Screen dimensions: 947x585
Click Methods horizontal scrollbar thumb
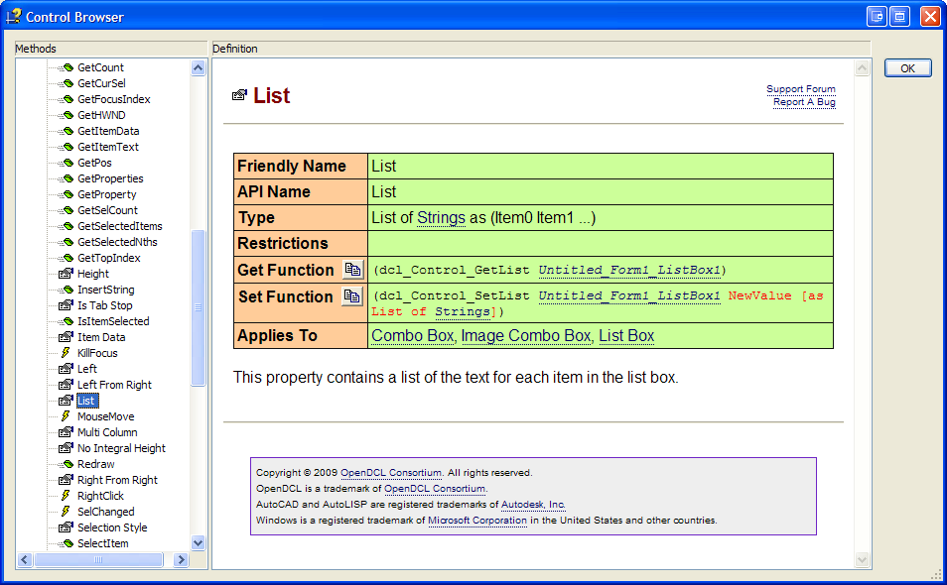click(x=98, y=559)
